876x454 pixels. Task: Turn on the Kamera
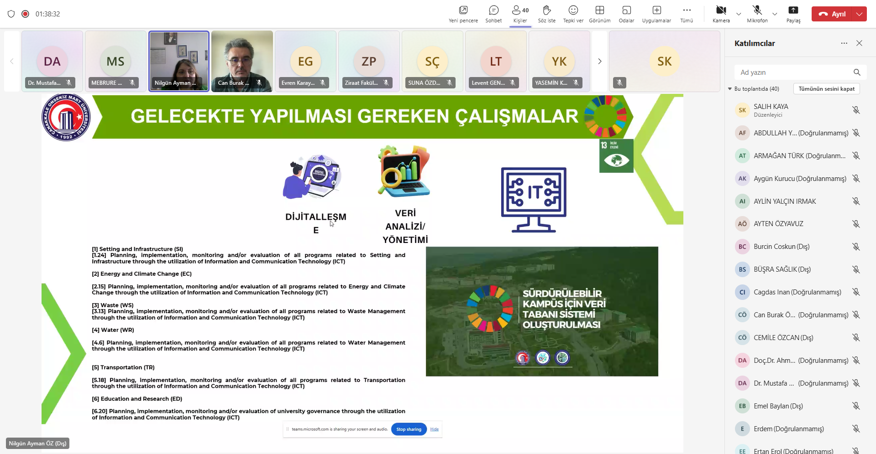[721, 14]
